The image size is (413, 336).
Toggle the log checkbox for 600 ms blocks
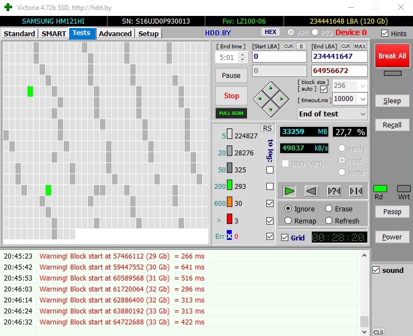click(x=270, y=203)
